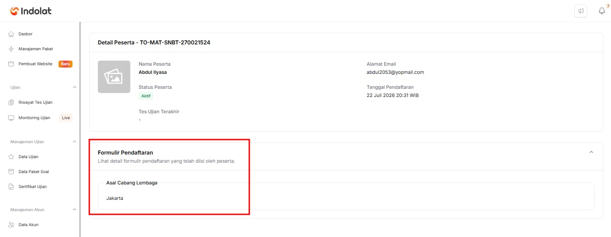
Task: Open Data Paket Soal
Action: (x=34, y=172)
